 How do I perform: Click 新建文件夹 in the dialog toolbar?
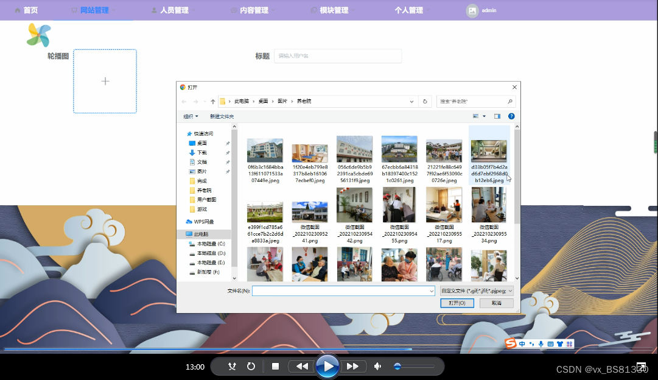[222, 116]
